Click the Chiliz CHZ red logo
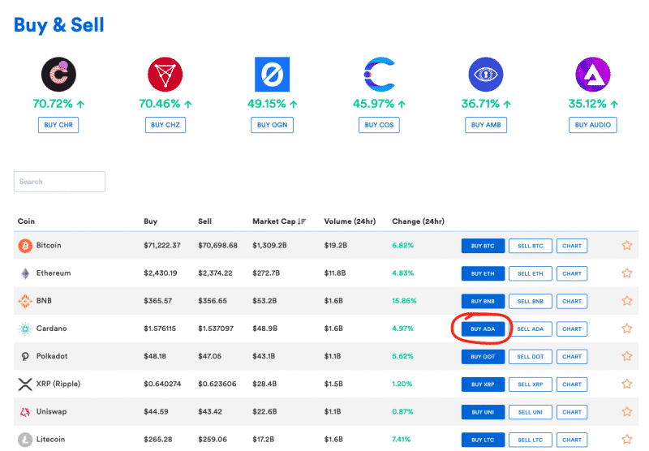This screenshot has height=451, width=649. pos(165,74)
